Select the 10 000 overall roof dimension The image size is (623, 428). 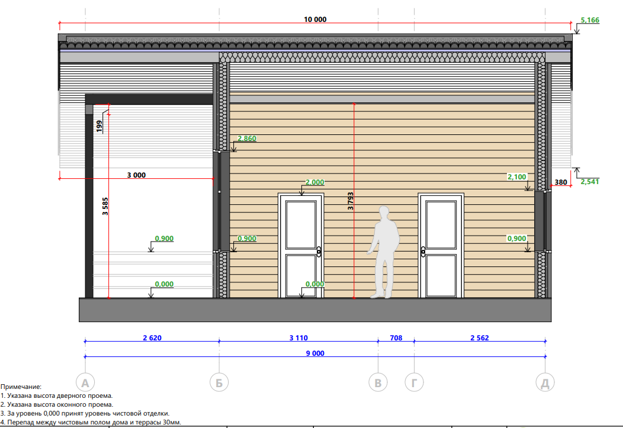[315, 19]
